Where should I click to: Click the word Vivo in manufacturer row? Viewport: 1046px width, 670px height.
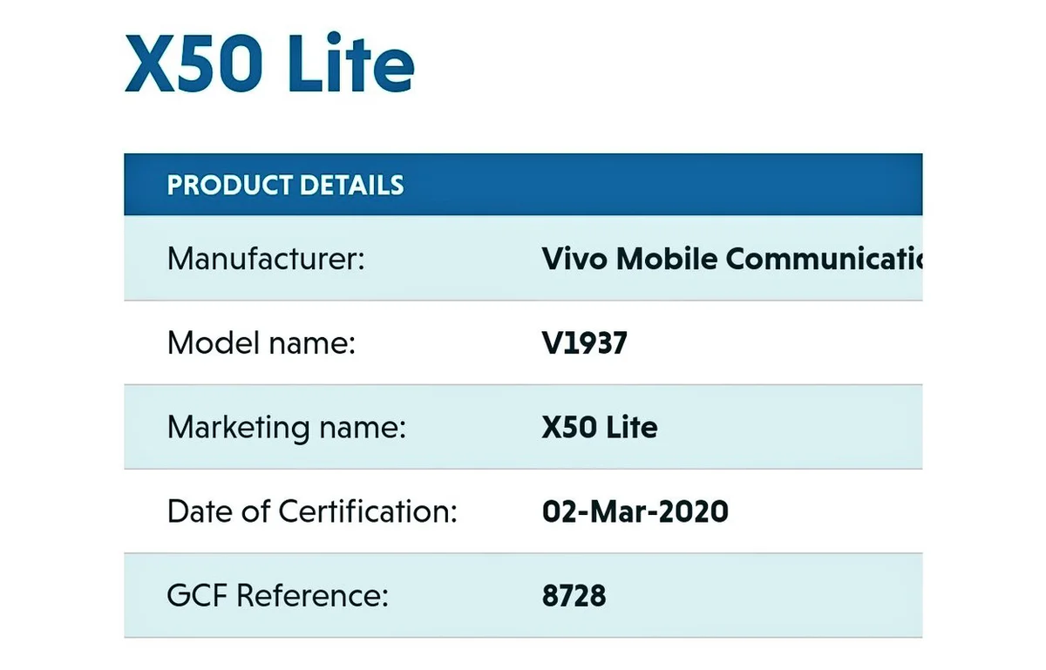574,259
